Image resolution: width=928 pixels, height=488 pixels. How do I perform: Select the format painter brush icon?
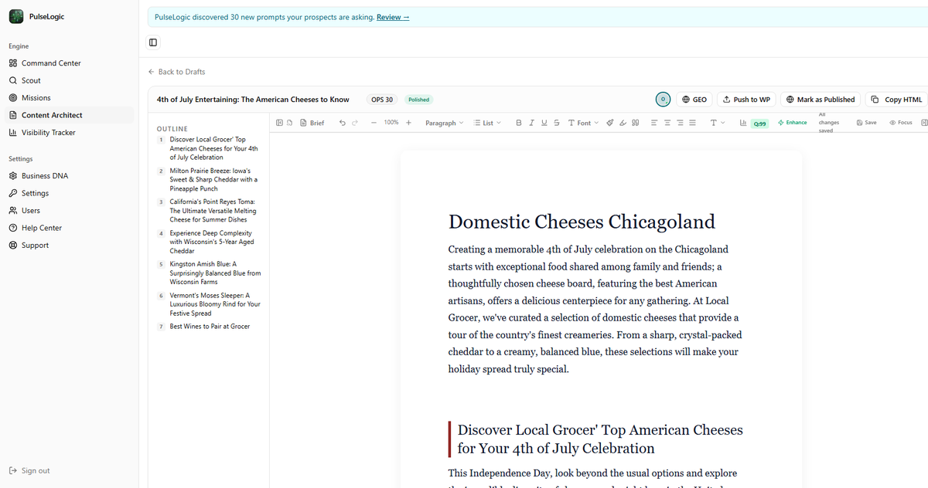pyautogui.click(x=610, y=123)
